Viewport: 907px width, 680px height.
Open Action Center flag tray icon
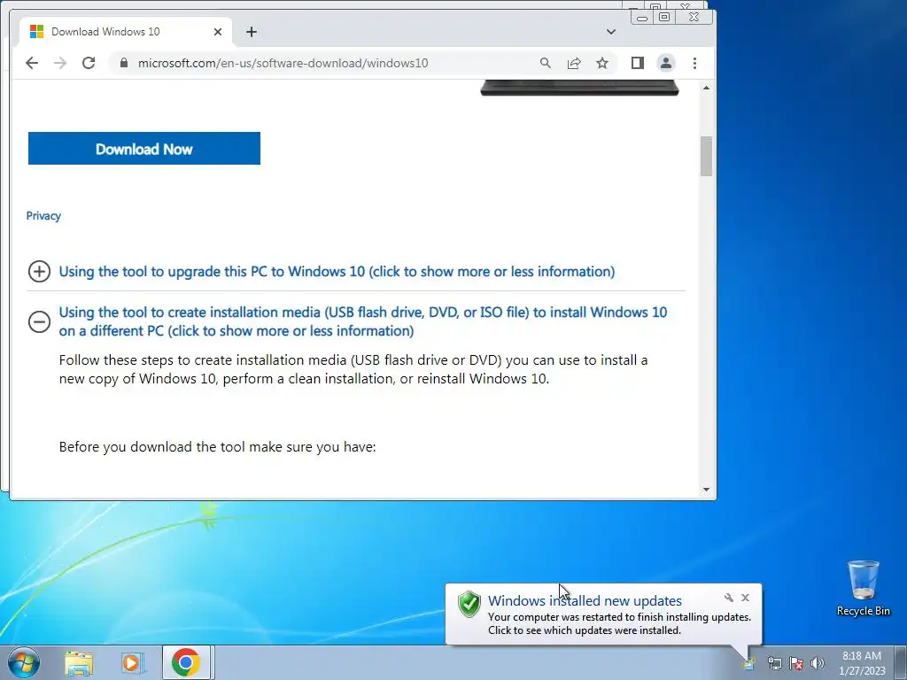pos(796,663)
